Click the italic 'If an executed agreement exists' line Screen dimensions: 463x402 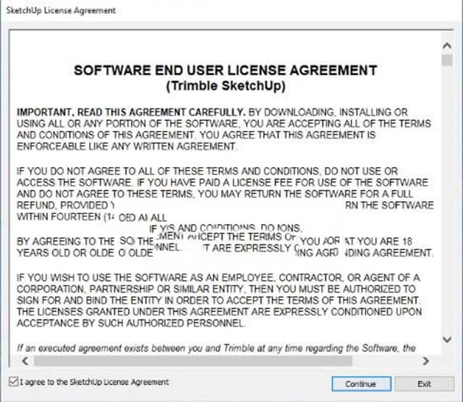(x=216, y=348)
